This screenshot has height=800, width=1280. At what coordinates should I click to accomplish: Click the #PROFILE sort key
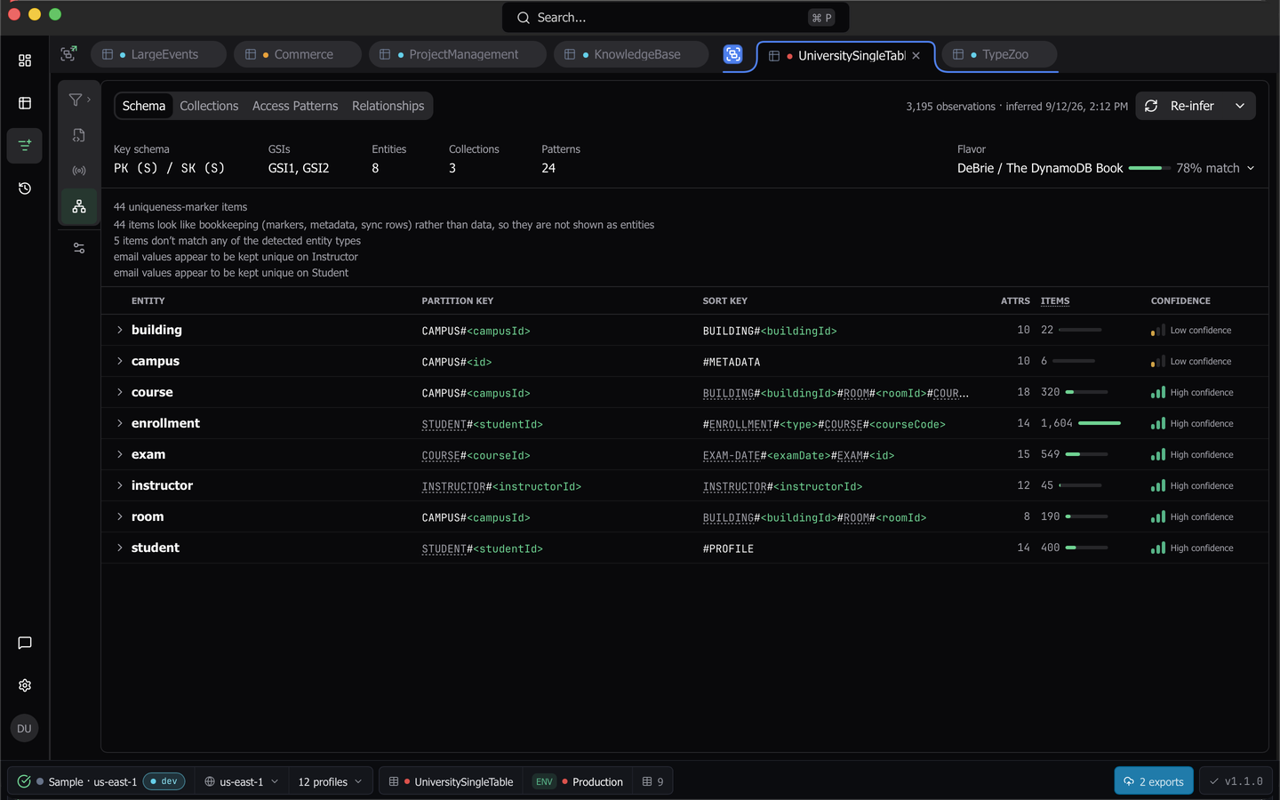pyautogui.click(x=728, y=548)
